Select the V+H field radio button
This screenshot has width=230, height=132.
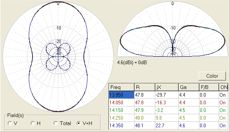[85, 123]
